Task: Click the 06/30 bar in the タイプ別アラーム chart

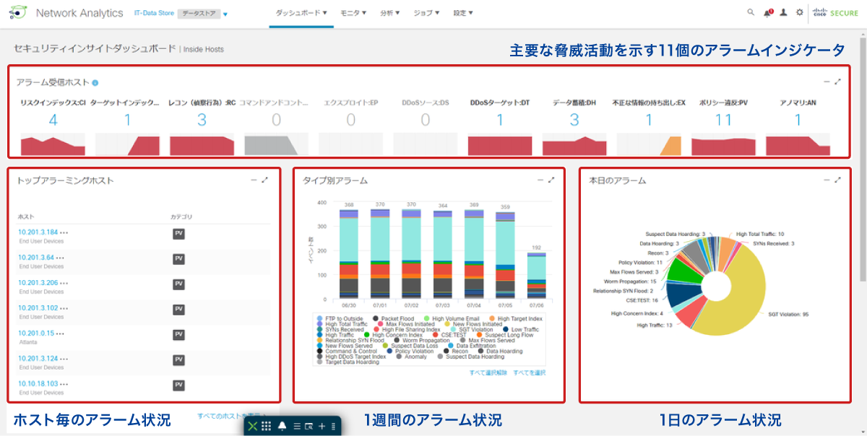Action: coord(348,254)
